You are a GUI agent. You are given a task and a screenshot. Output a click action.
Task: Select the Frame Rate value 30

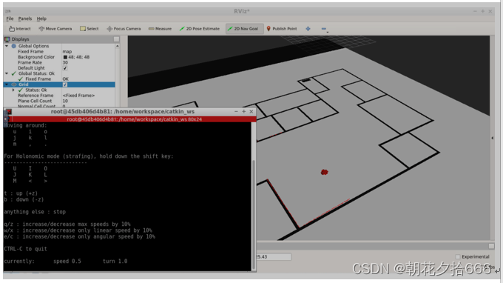[65, 63]
